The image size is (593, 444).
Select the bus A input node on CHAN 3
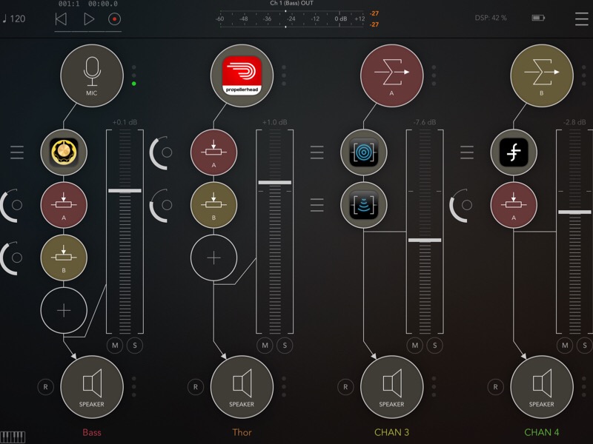(391, 75)
